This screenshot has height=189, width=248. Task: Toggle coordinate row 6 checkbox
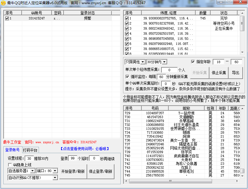click(127, 44)
